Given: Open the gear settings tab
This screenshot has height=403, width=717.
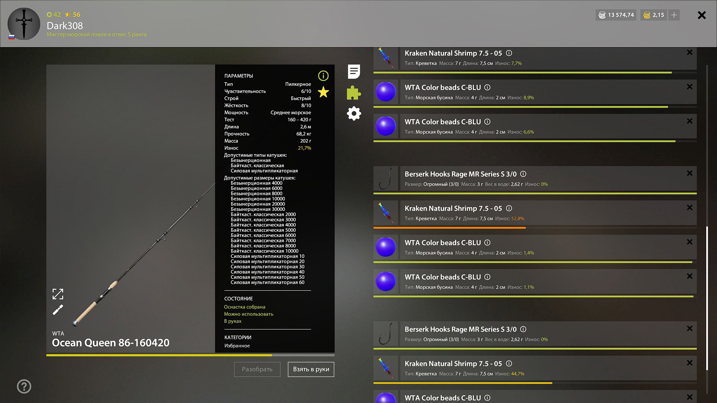Looking at the screenshot, I should (354, 113).
